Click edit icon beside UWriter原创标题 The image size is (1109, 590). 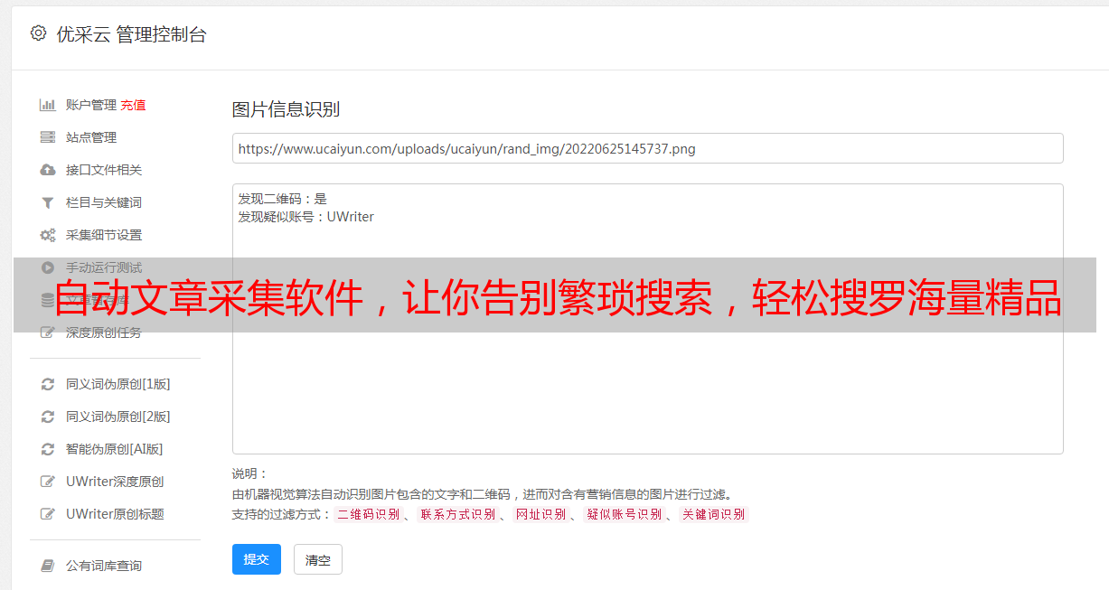coord(48,514)
